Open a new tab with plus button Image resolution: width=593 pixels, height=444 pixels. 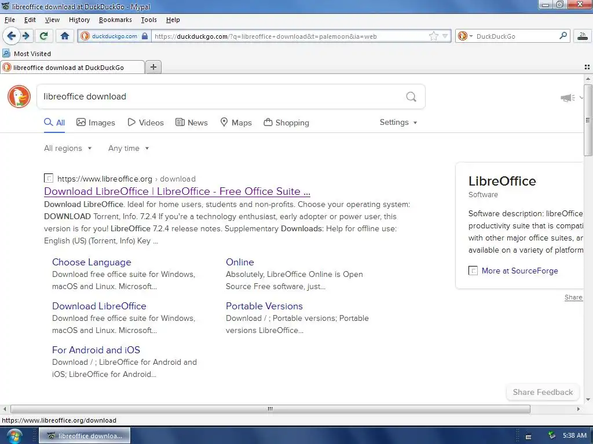pos(153,67)
